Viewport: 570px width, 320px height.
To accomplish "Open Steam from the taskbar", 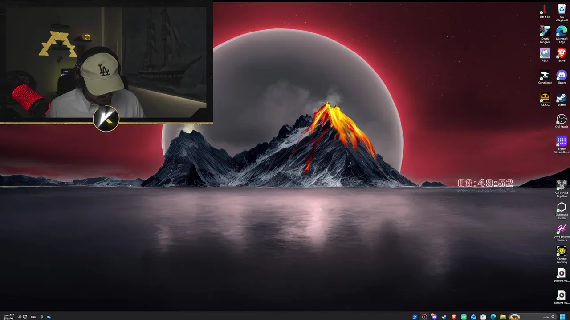I will click(444, 317).
